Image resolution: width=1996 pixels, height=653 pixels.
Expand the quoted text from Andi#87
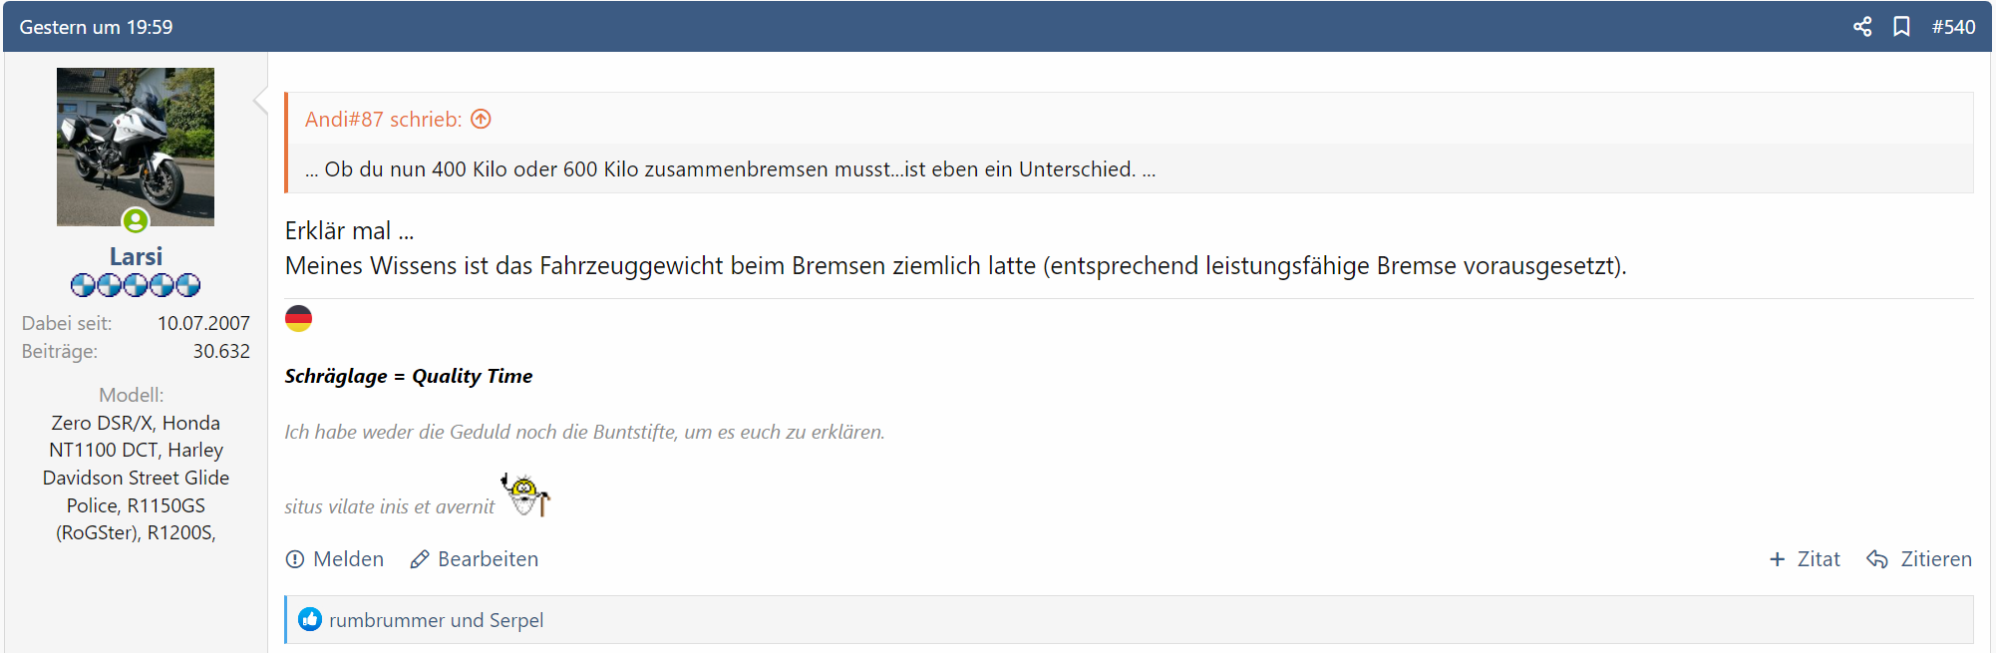(730, 169)
